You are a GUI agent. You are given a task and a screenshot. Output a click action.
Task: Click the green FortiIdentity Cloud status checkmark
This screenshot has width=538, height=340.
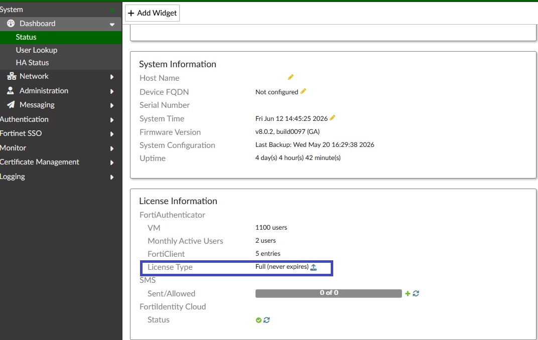258,320
